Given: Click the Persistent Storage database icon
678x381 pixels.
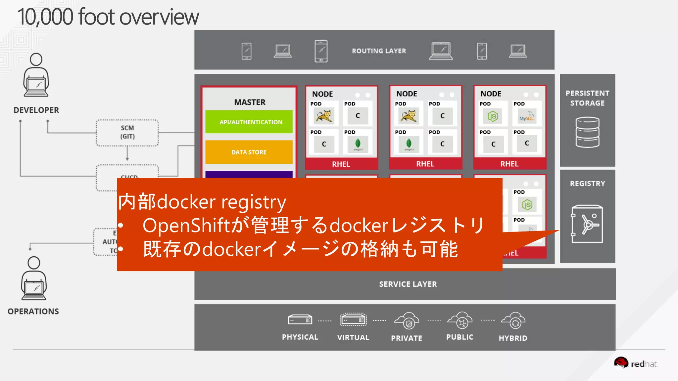Looking at the screenshot, I should click(x=587, y=132).
